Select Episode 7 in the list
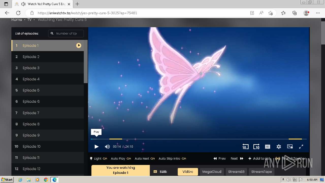325x183 pixels. click(48, 113)
